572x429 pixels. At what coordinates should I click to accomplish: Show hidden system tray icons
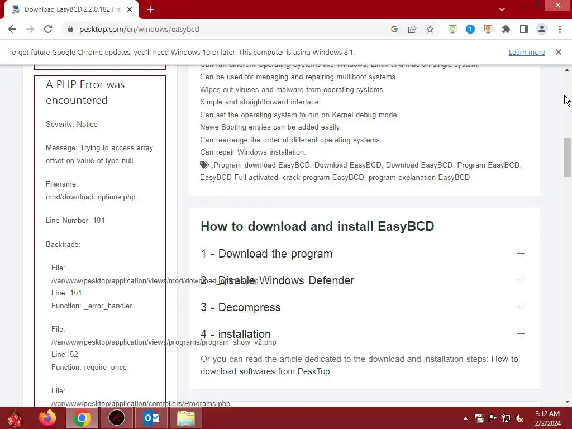click(465, 418)
